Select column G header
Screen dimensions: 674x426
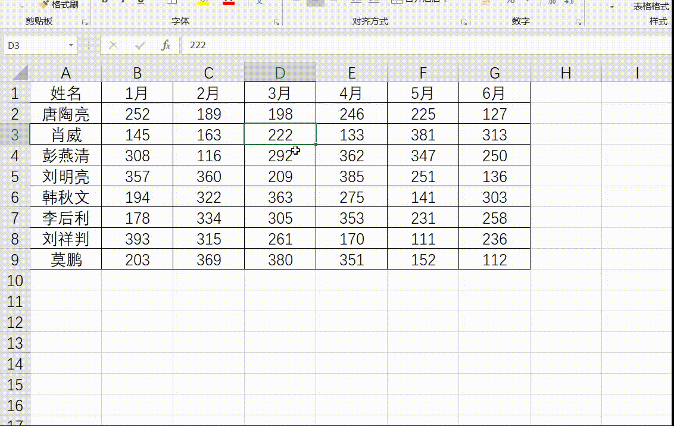pyautogui.click(x=494, y=73)
